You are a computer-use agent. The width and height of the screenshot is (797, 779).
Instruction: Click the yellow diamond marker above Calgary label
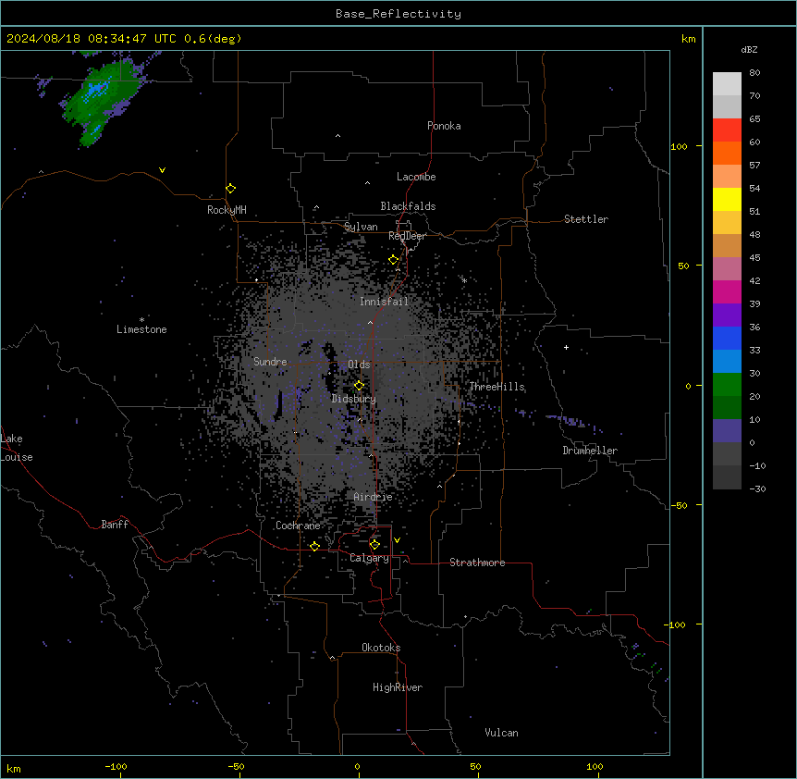pyautogui.click(x=374, y=545)
